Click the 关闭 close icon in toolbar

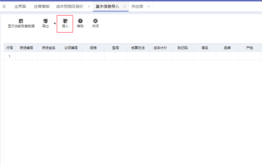coord(95,21)
